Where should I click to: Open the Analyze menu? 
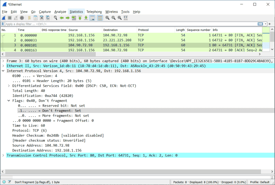[x=60, y=12]
